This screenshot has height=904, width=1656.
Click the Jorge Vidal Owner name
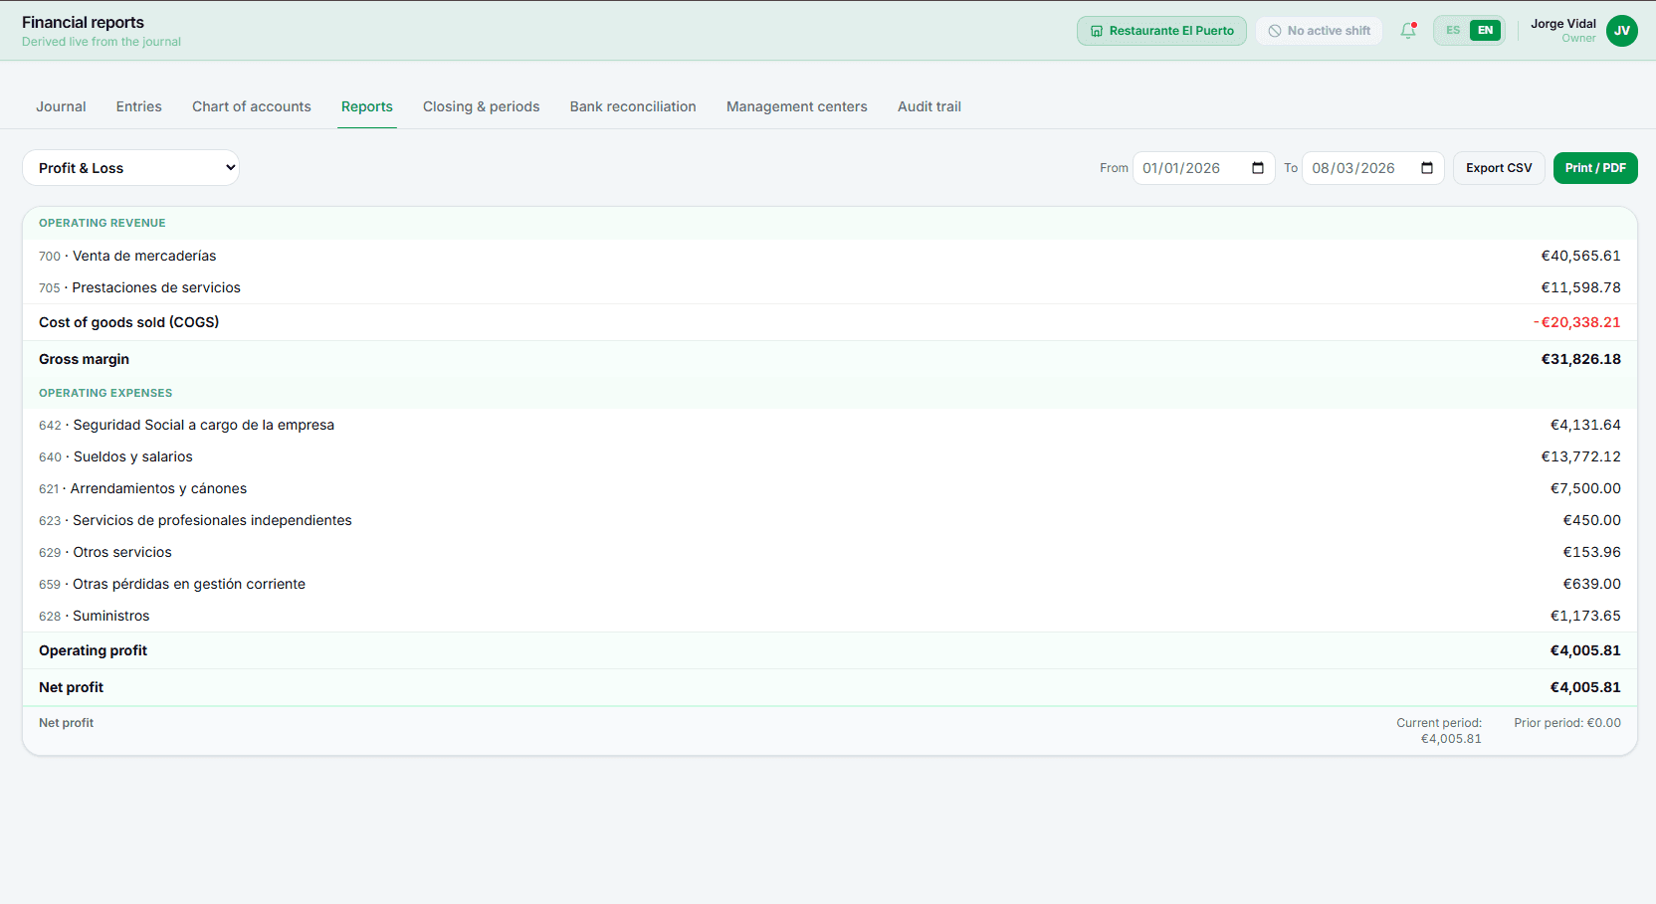(x=1563, y=31)
